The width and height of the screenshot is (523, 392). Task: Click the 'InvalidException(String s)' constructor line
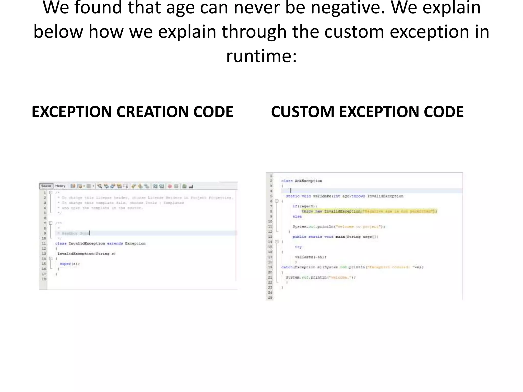pyautogui.click(x=87, y=253)
